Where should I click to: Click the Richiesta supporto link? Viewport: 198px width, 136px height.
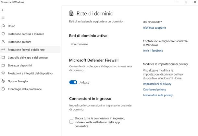click(x=155, y=28)
